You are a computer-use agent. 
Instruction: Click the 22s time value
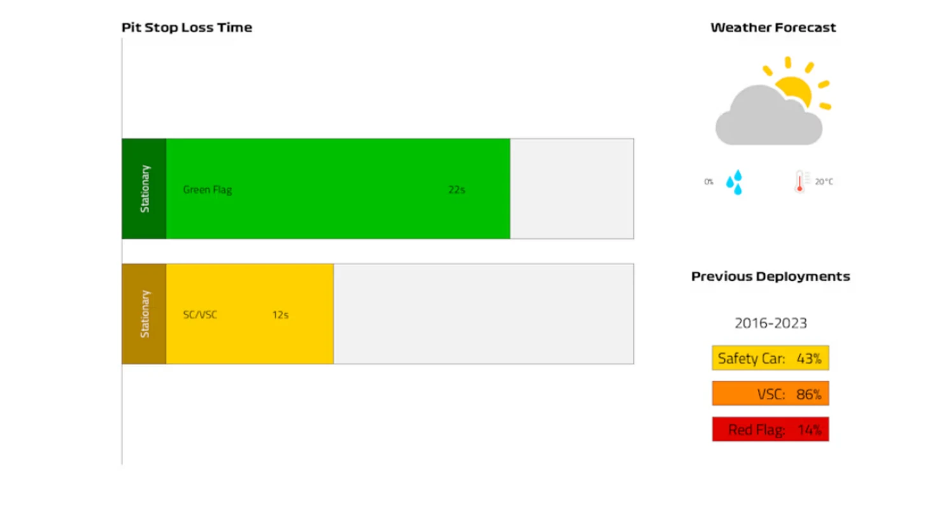457,190
